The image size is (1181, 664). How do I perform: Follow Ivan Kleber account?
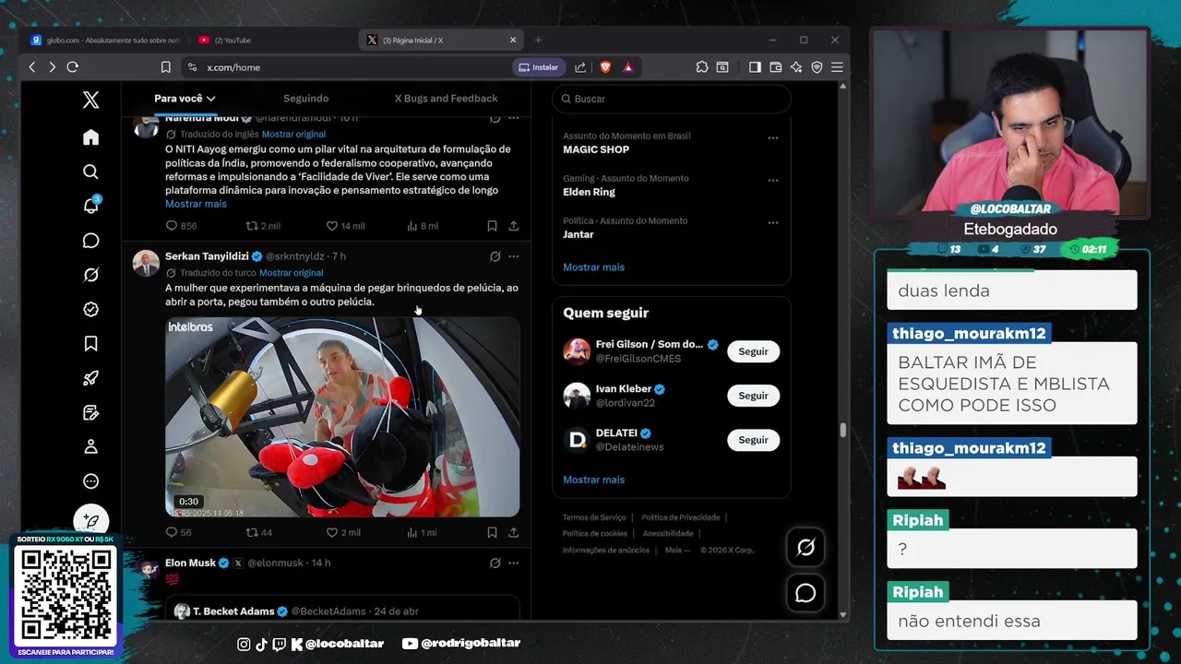pyautogui.click(x=753, y=396)
